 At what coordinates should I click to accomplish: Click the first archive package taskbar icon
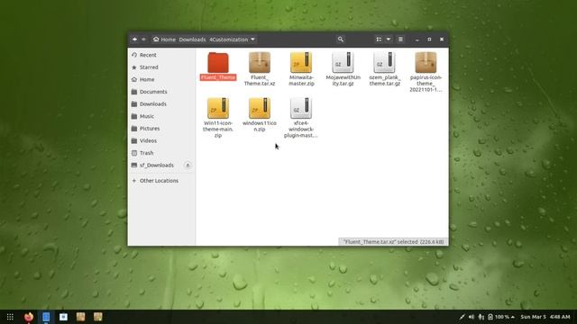80,317
